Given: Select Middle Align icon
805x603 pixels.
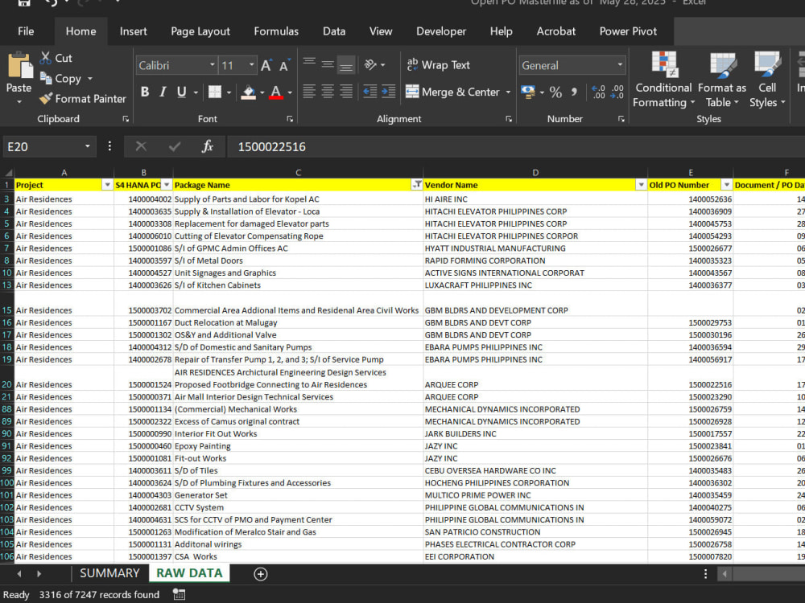Looking at the screenshot, I should click(328, 64).
